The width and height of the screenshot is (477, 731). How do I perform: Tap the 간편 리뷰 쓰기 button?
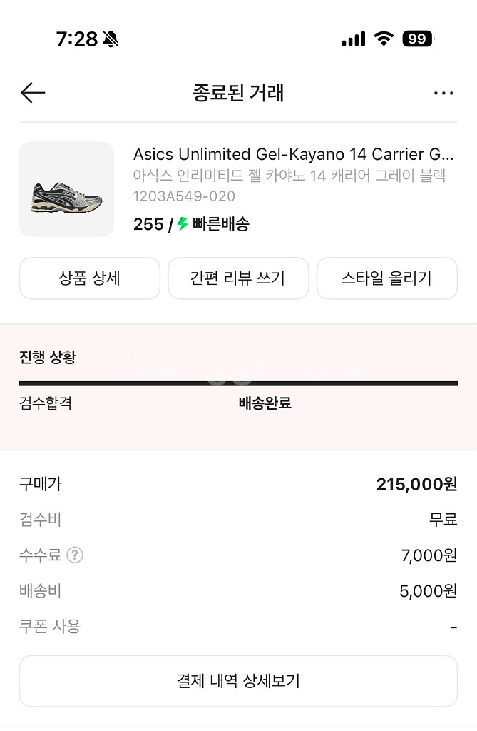(x=238, y=278)
